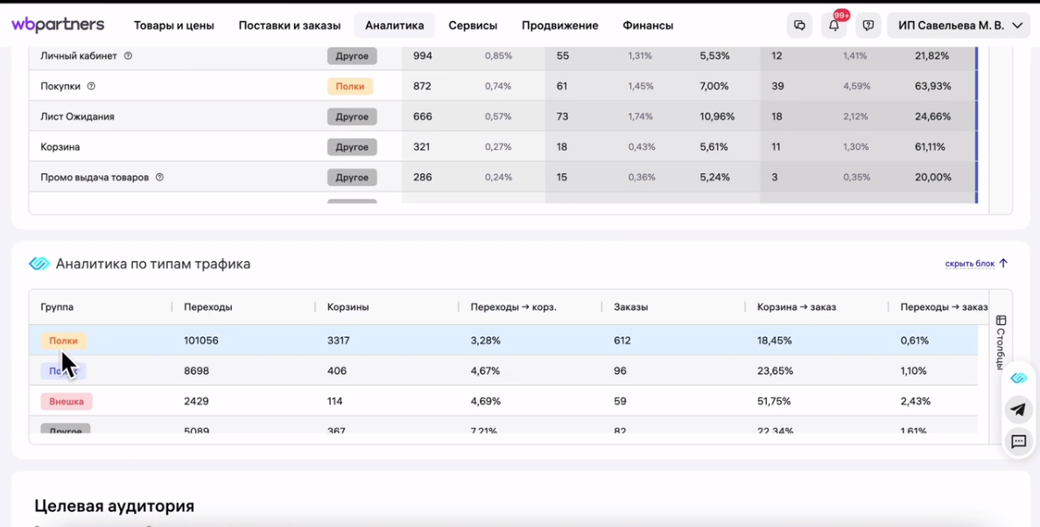Open the help question bubble icon

[868, 26]
